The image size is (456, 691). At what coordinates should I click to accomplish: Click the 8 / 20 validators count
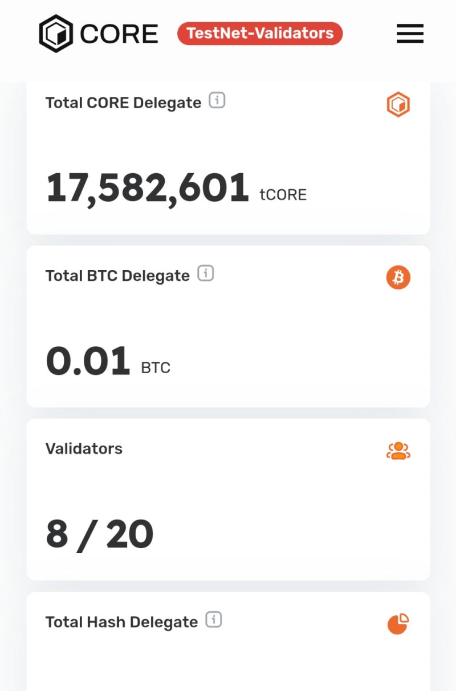[100, 534]
